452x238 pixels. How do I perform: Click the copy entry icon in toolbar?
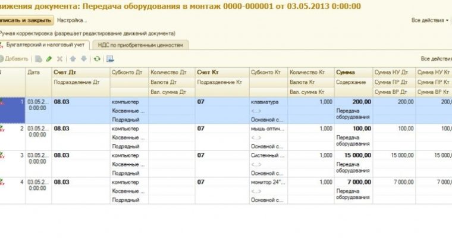pos(38,59)
